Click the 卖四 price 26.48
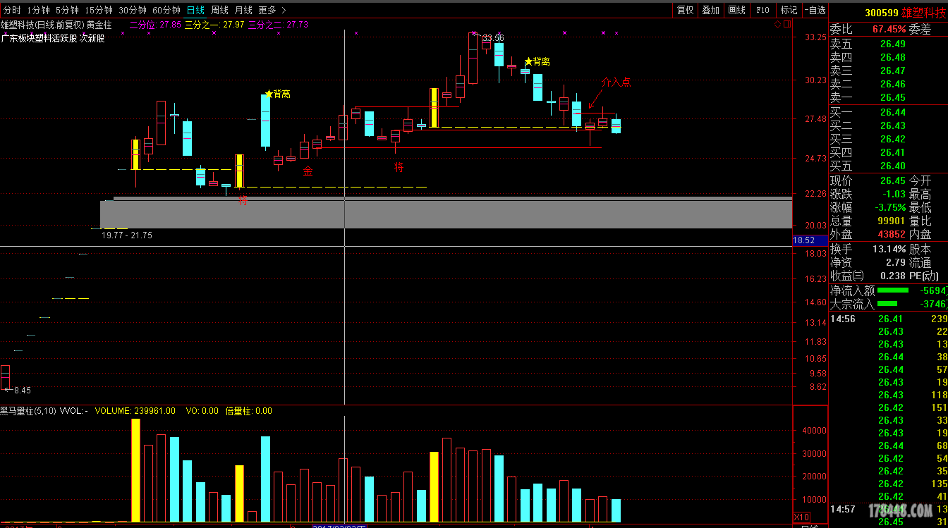 point(893,57)
